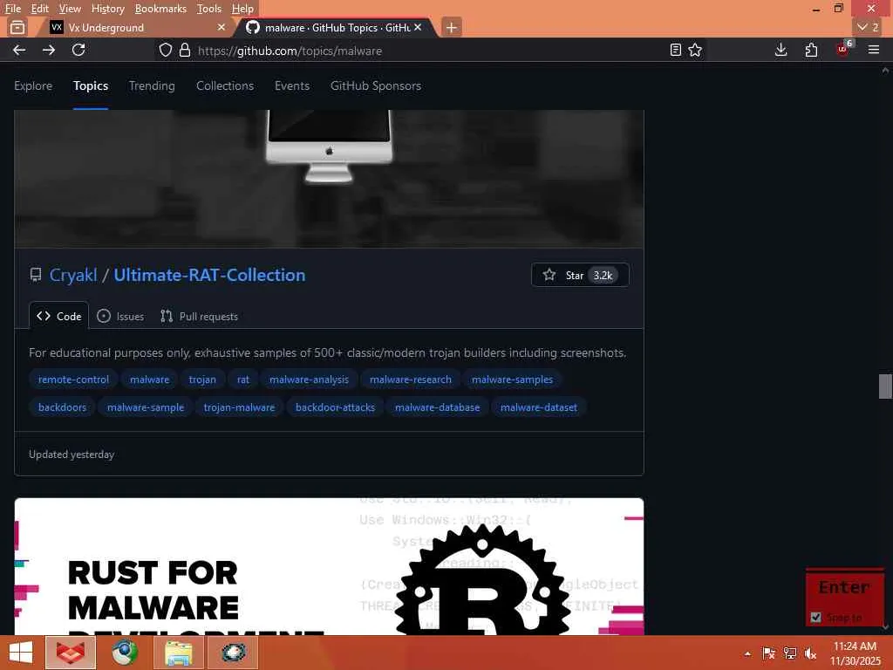
Task: Click the page vertical scrollbar thumb
Action: (885, 386)
